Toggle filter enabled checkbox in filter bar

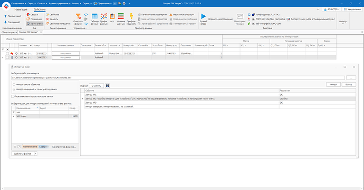coord(19,147)
